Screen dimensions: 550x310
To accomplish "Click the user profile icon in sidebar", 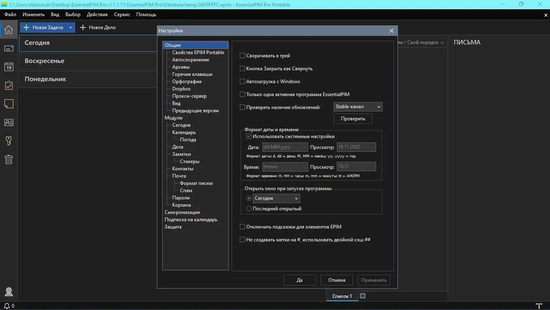I will [x=8, y=292].
